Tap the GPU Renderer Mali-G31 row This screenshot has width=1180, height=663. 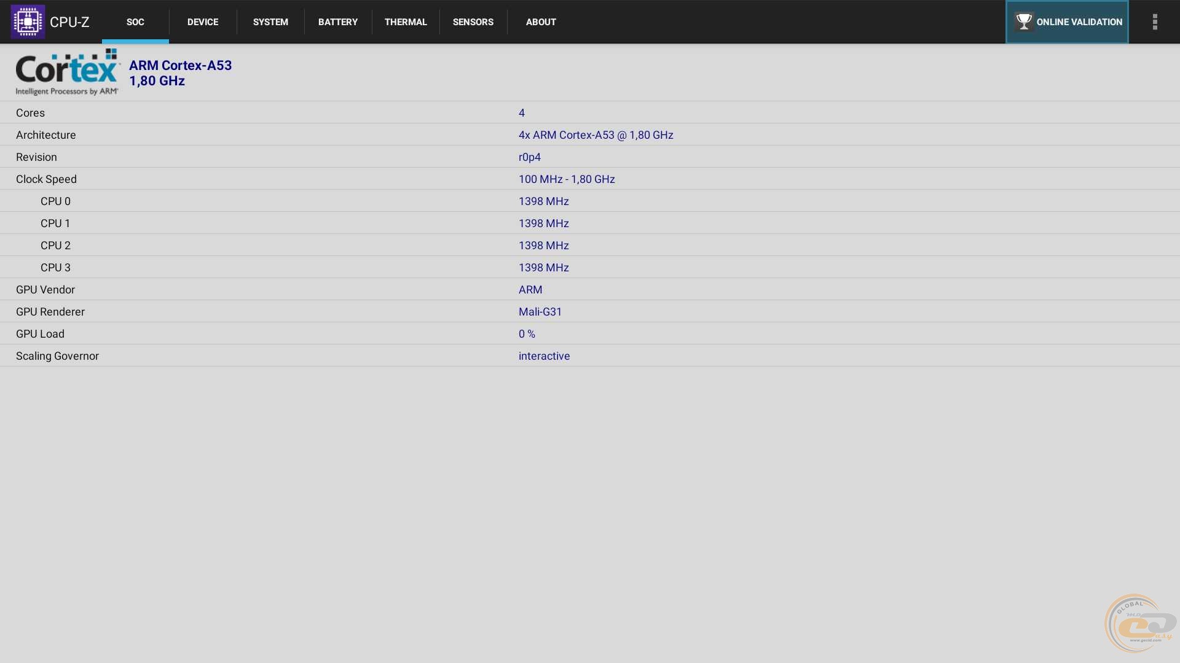[x=590, y=312]
